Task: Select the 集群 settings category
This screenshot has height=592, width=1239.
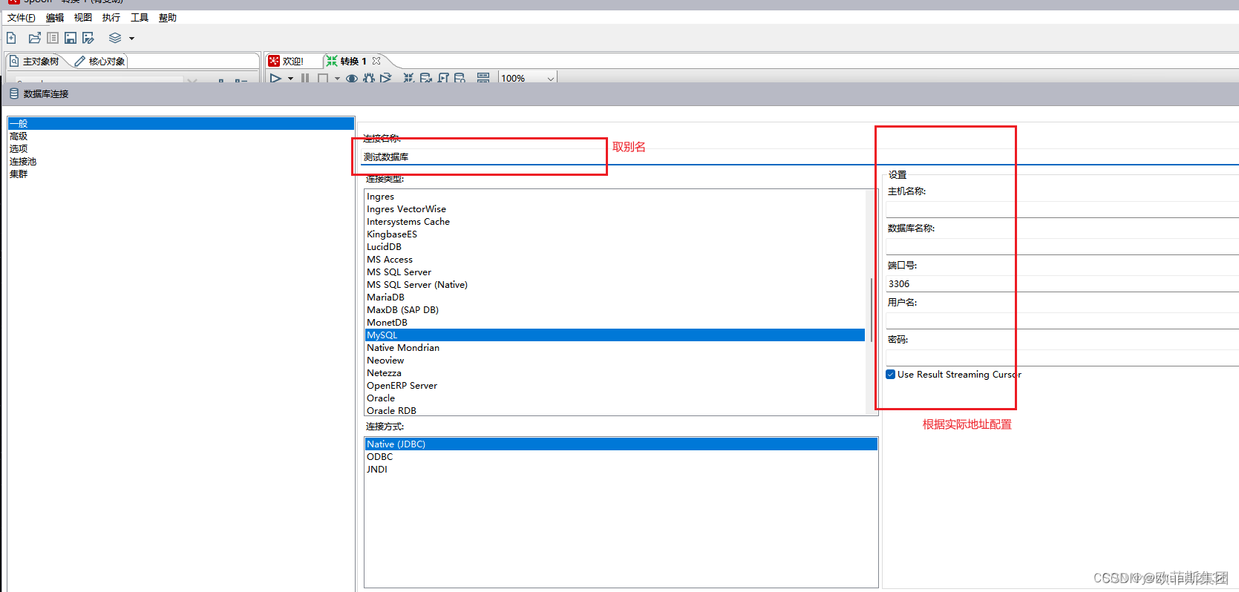Action: [19, 174]
